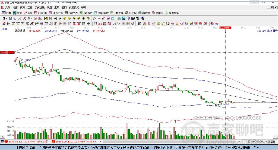Click the 10383.00 Shenzhen index reading
The image size is (278, 150).
61,142
